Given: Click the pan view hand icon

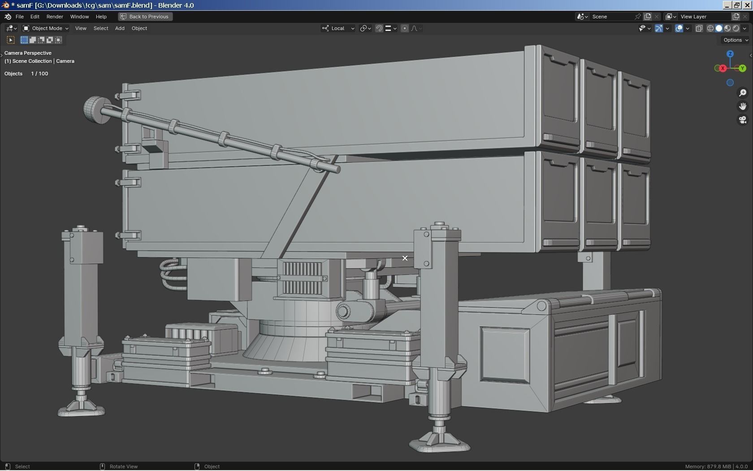Looking at the screenshot, I should click(x=743, y=106).
